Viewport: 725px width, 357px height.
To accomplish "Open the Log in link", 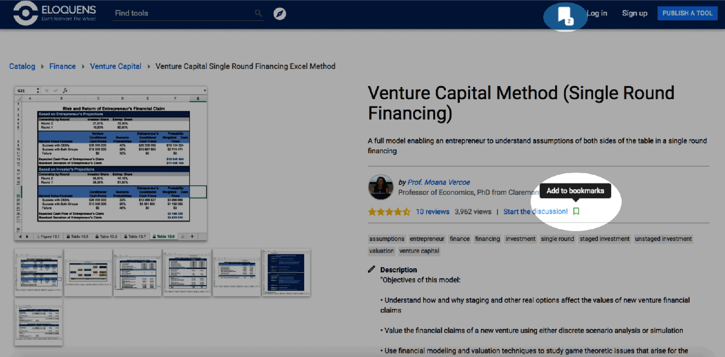I will (x=597, y=13).
